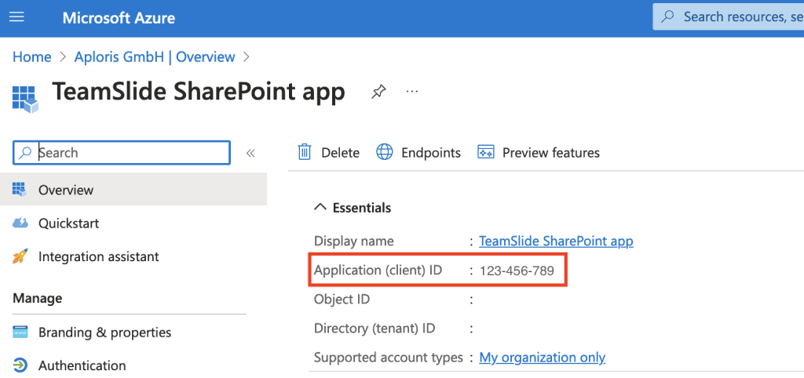Click the 123-456-789 client ID value
Screen dimensions: 804x378
pos(517,271)
